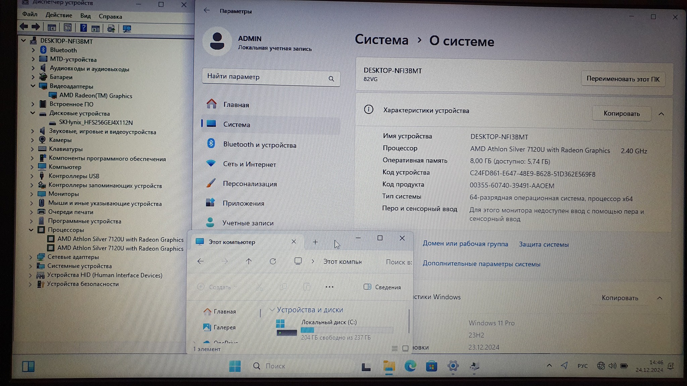Open Дополнительные параметры системы link
This screenshot has height=386, width=687.
481,264
